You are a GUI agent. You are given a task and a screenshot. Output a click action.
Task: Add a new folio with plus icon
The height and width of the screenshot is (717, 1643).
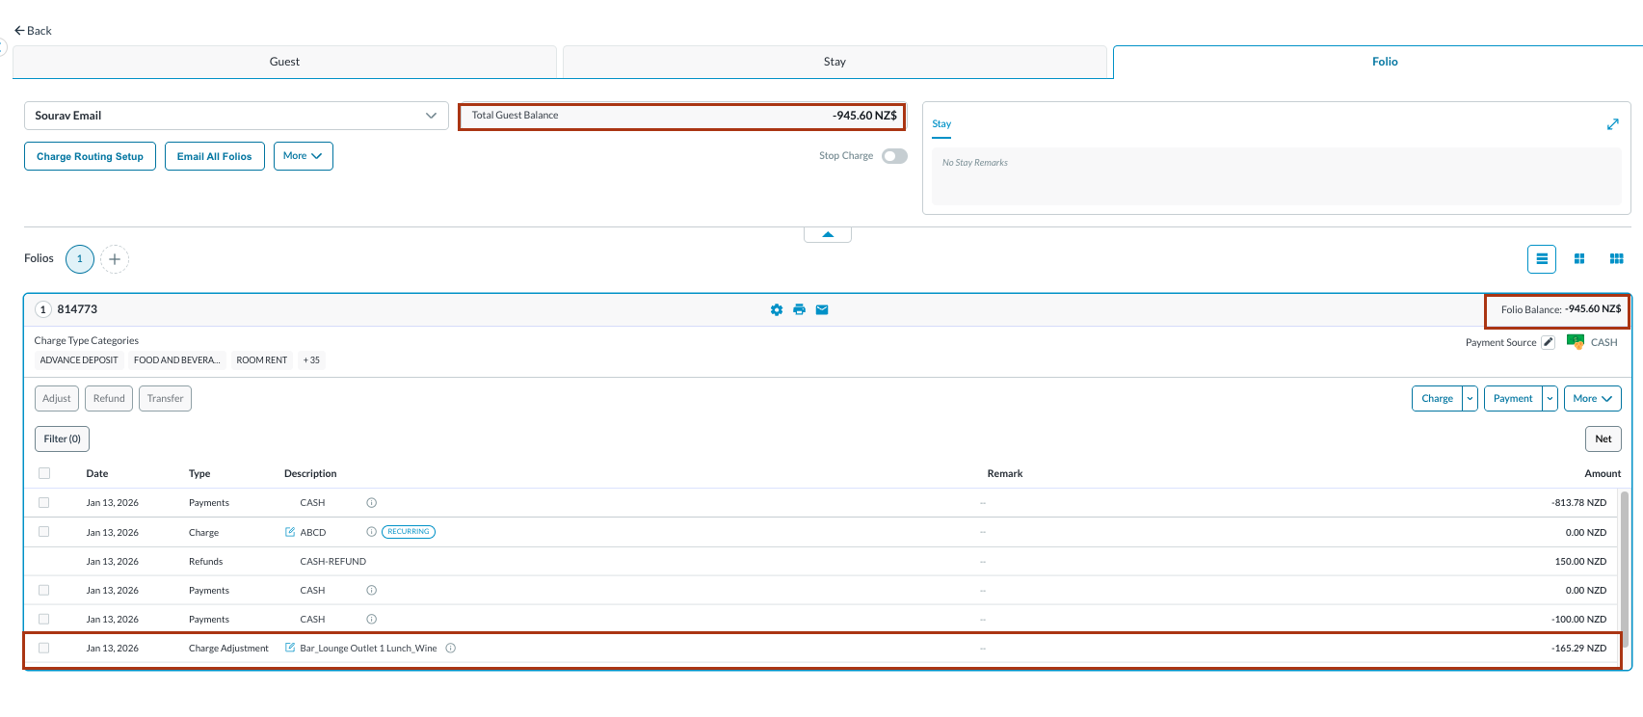115,259
